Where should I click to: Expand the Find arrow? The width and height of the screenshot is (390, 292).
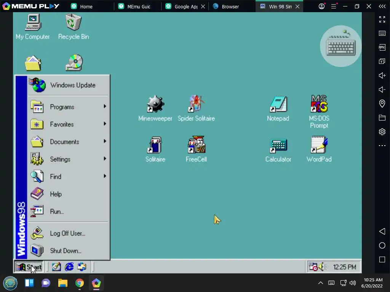click(x=105, y=176)
